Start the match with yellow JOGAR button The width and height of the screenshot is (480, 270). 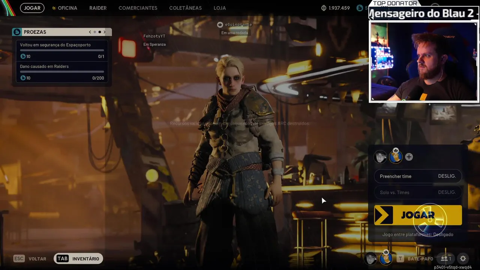pyautogui.click(x=418, y=215)
